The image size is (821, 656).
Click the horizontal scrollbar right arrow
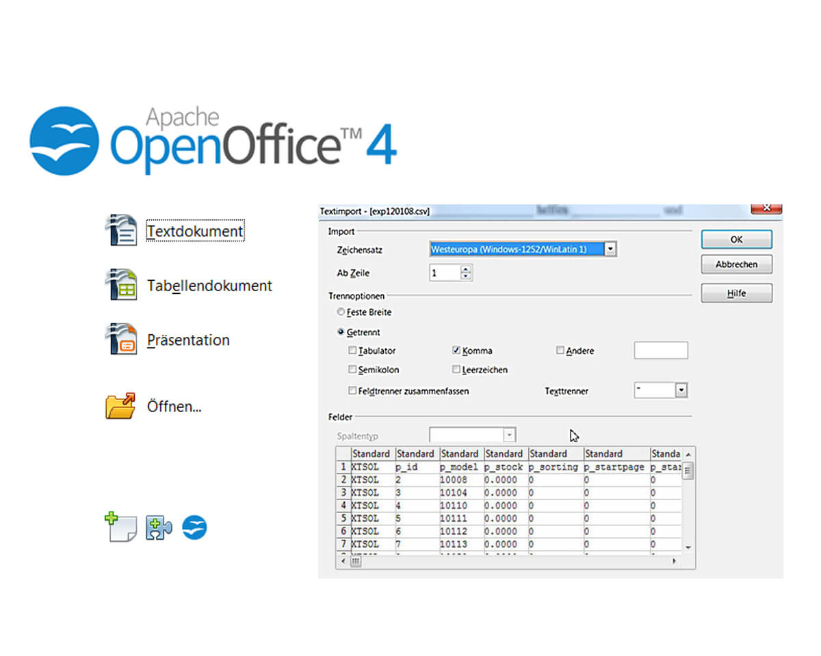point(675,560)
